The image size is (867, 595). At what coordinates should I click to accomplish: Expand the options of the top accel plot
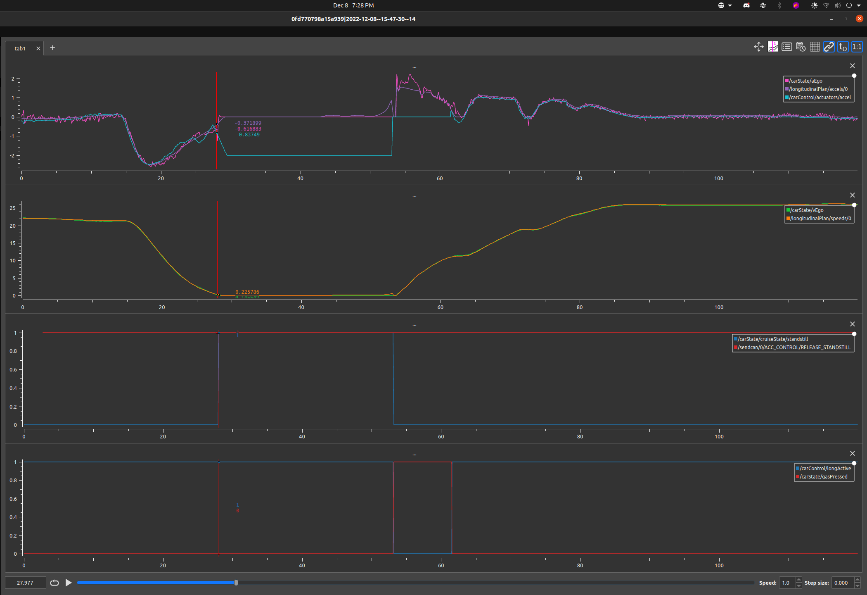click(415, 67)
